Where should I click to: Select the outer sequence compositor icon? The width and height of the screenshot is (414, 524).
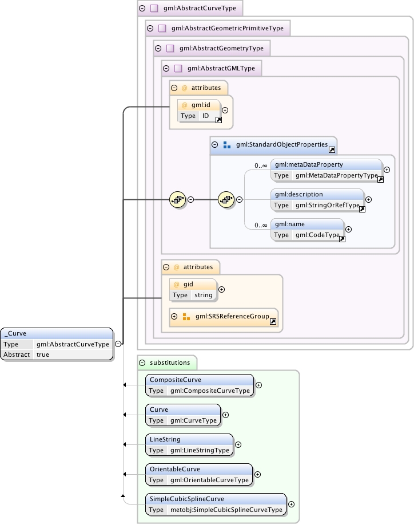(177, 199)
